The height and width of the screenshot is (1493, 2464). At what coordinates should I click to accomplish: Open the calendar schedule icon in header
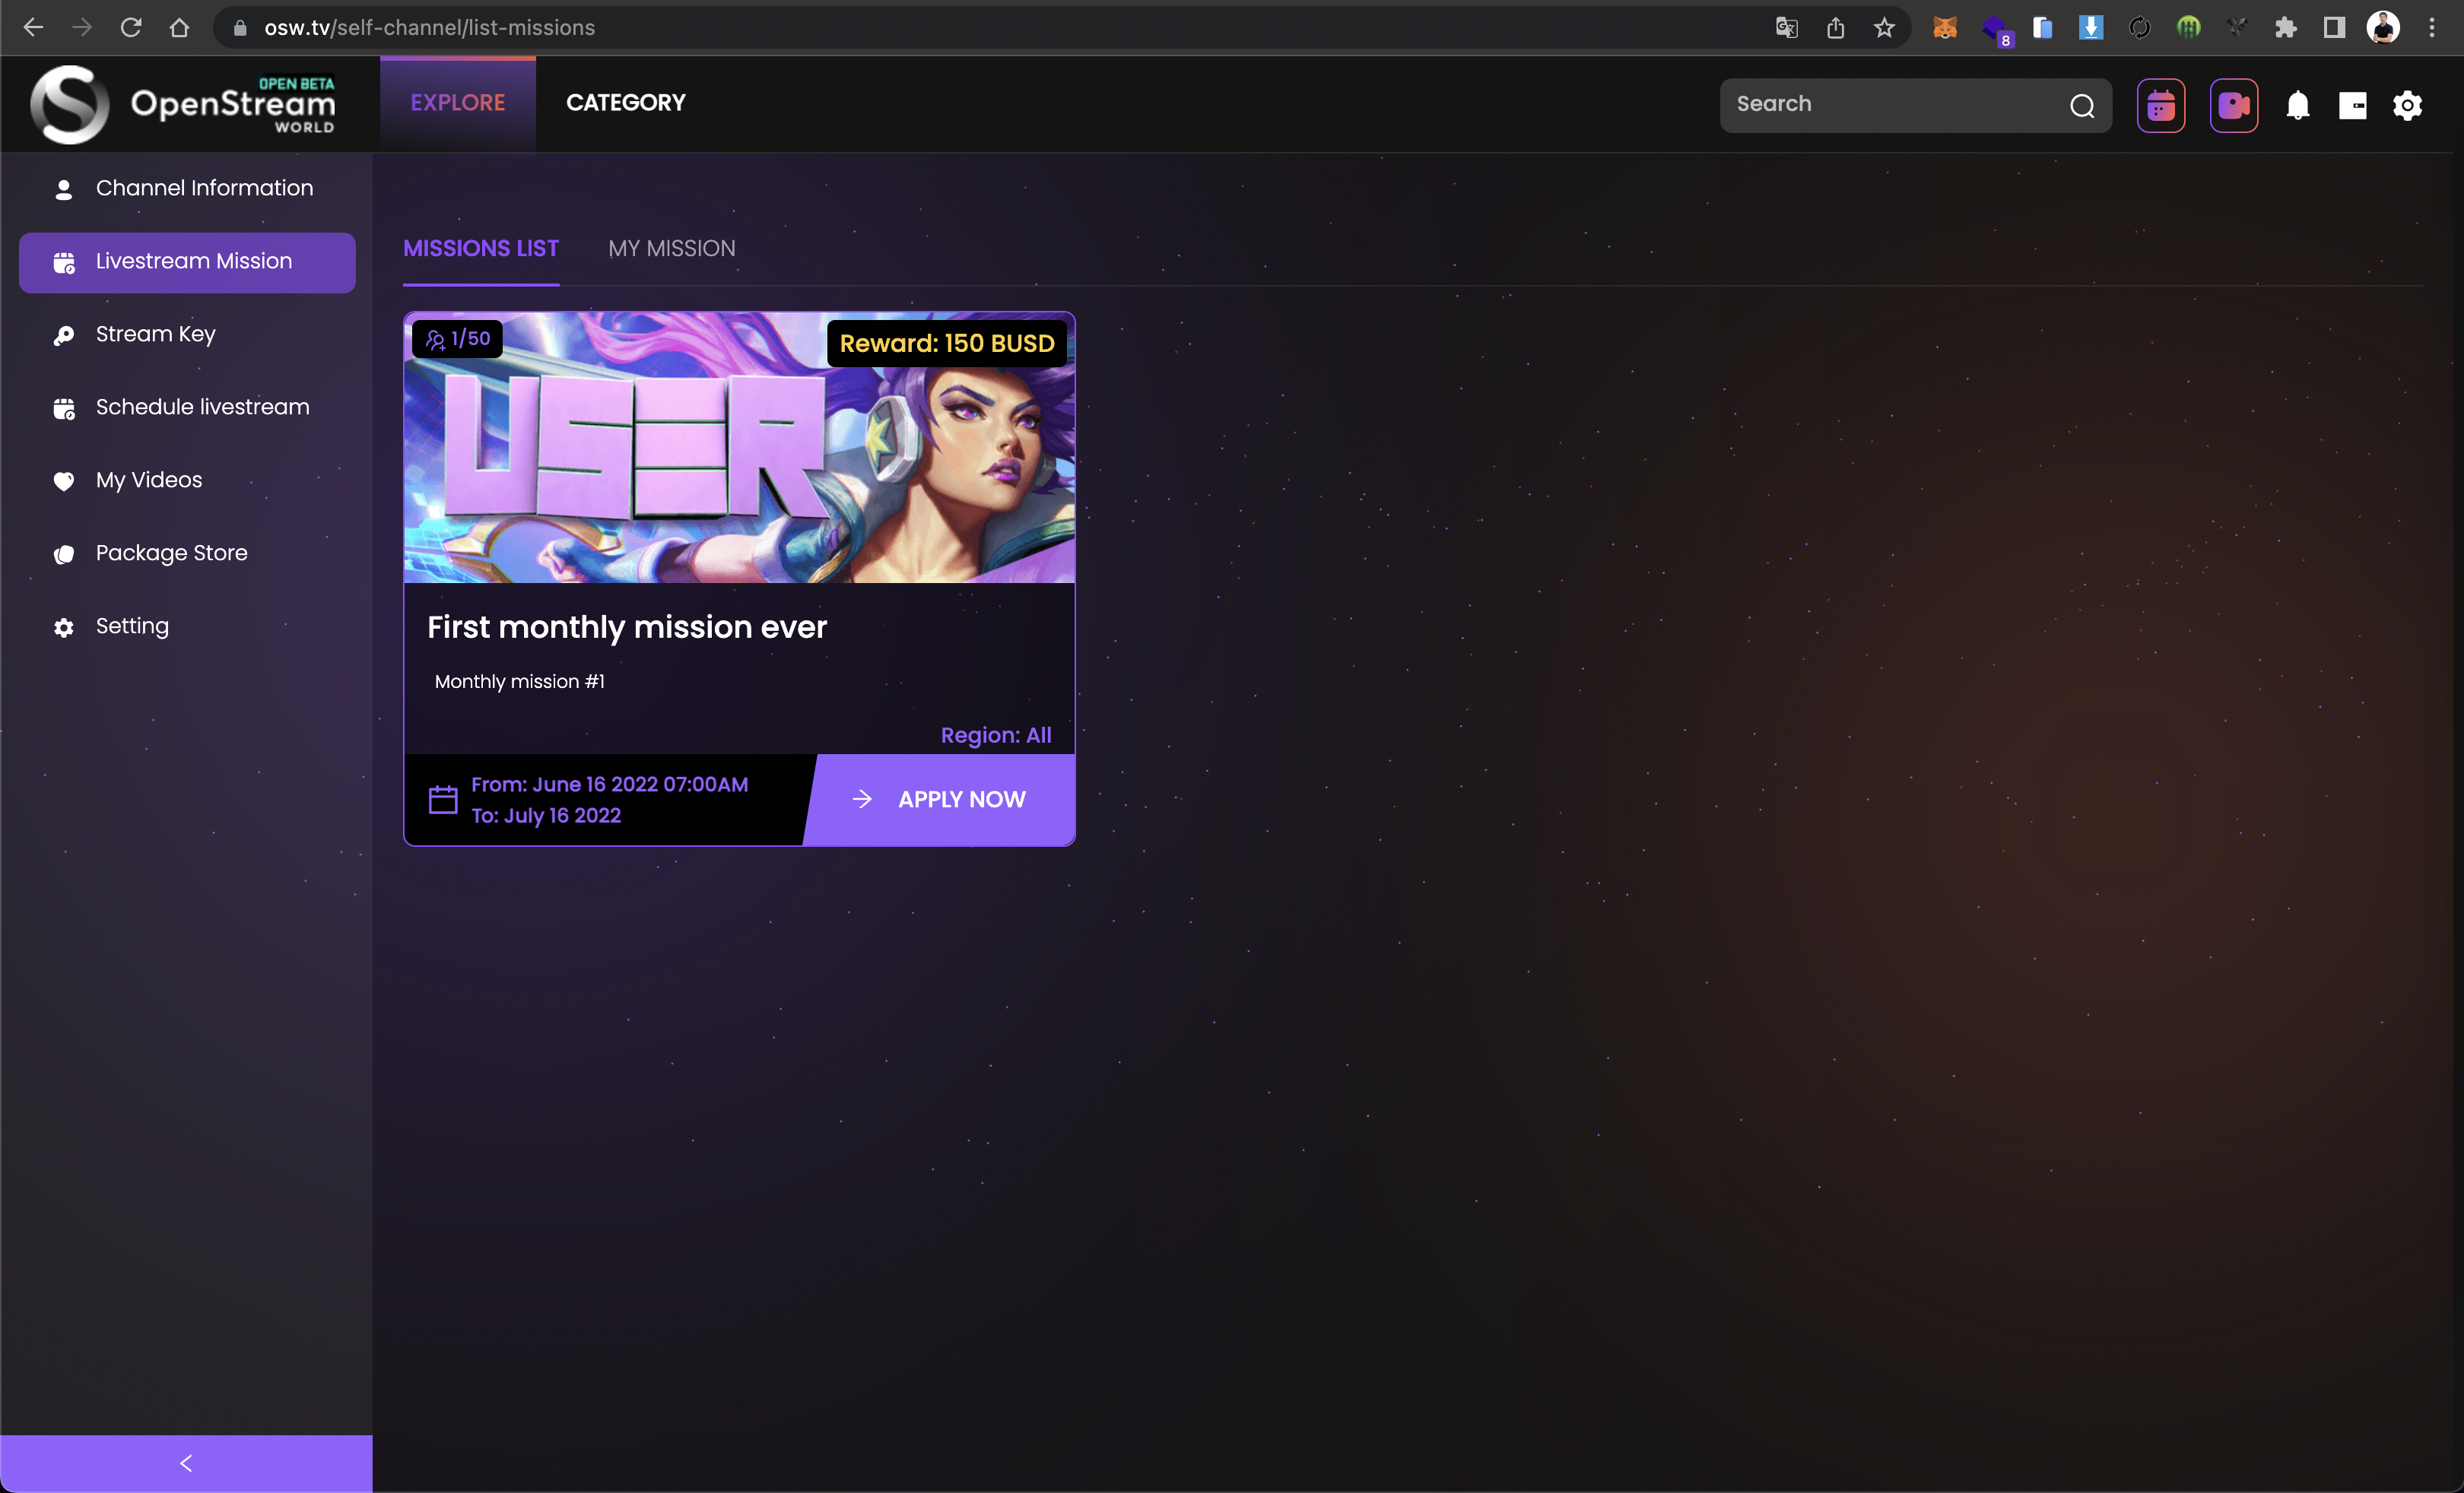tap(2161, 105)
